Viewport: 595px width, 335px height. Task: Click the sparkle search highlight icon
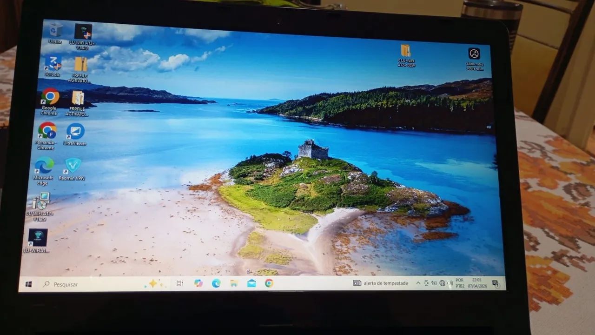tap(155, 283)
